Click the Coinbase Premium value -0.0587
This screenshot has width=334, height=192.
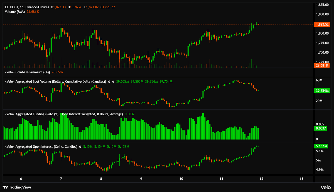pyautogui.click(x=58, y=72)
